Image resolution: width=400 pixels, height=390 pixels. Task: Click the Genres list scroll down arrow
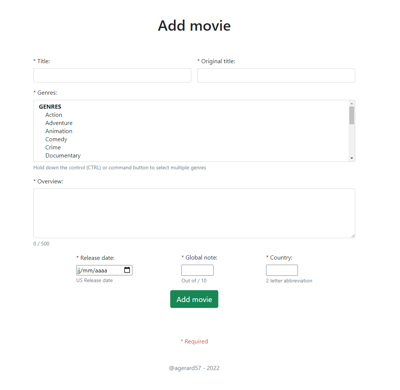click(352, 158)
